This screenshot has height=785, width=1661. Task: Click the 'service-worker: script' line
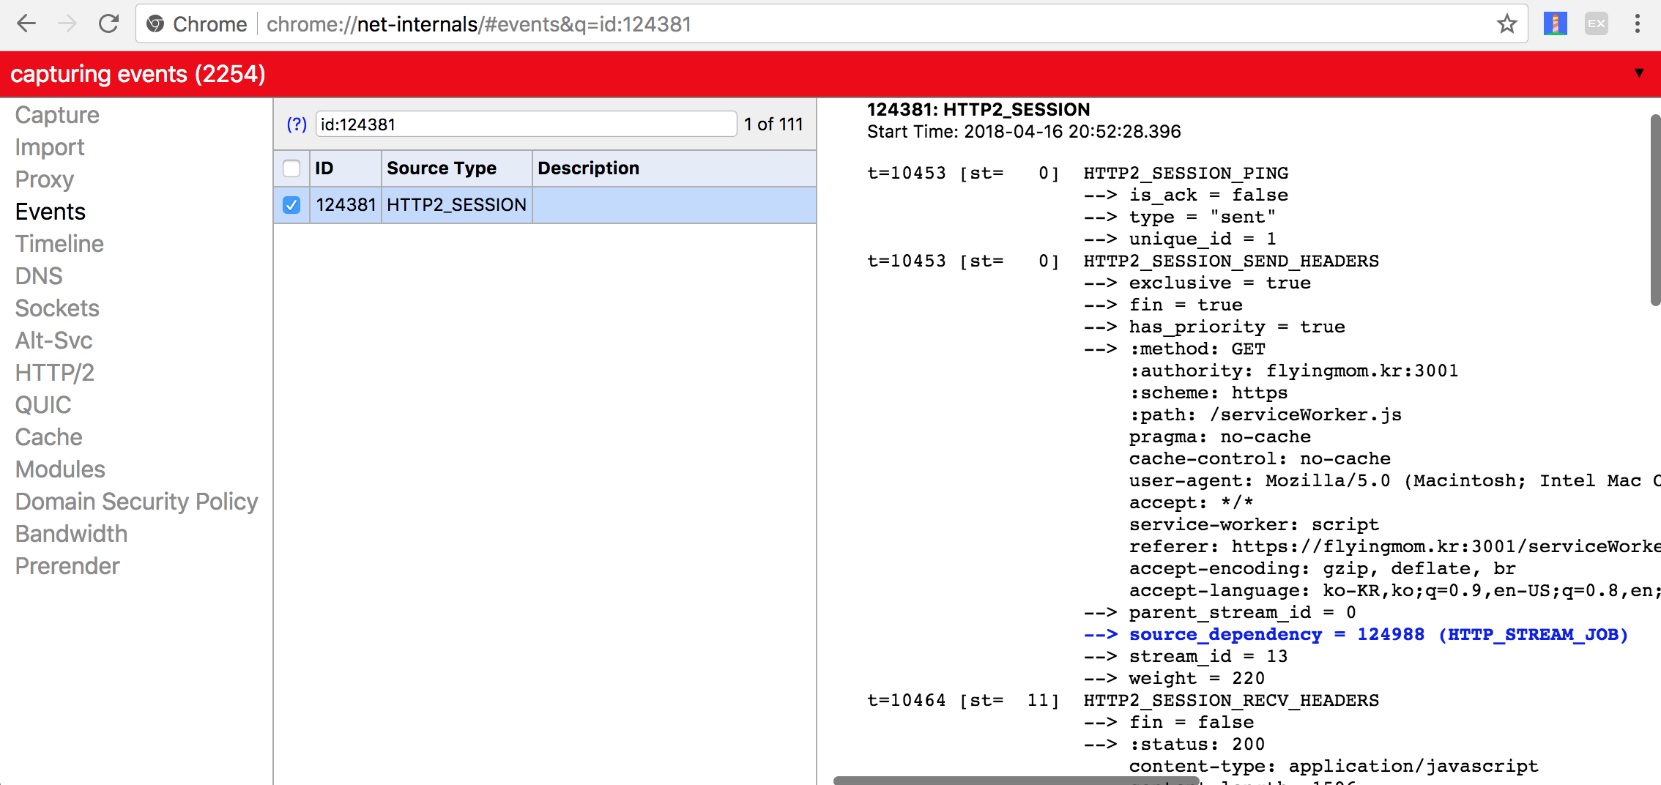(1254, 525)
